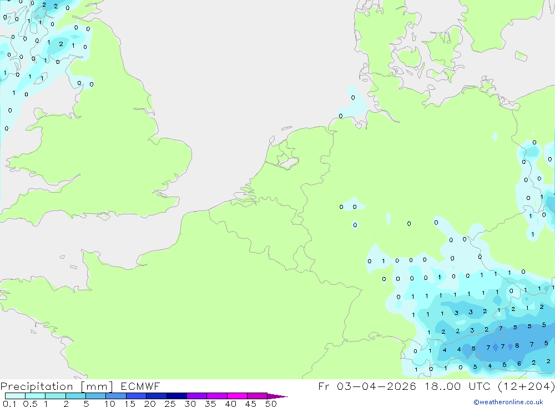Click the 'ECMWF' model label

140,386
